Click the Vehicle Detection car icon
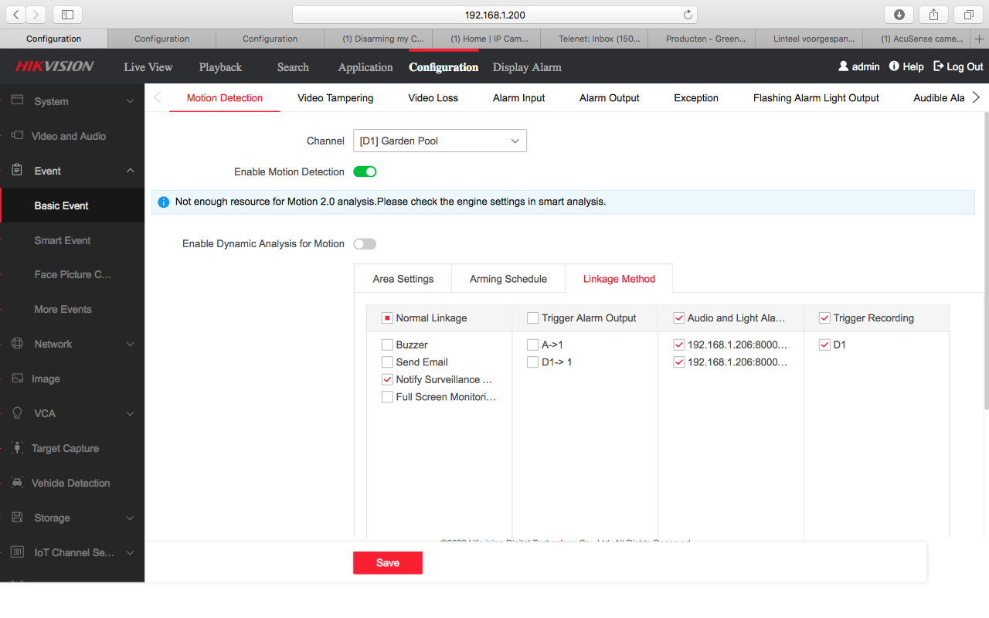 pos(17,483)
